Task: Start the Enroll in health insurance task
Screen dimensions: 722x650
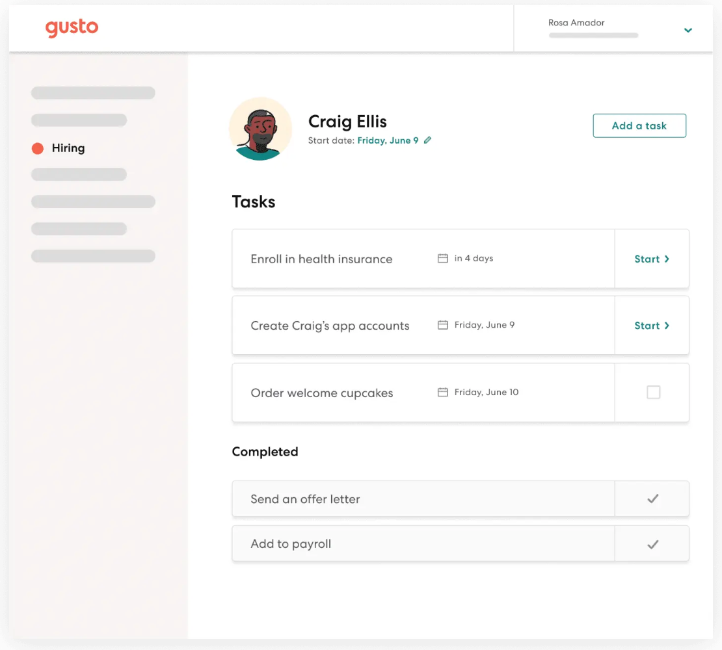Action: tap(648, 258)
